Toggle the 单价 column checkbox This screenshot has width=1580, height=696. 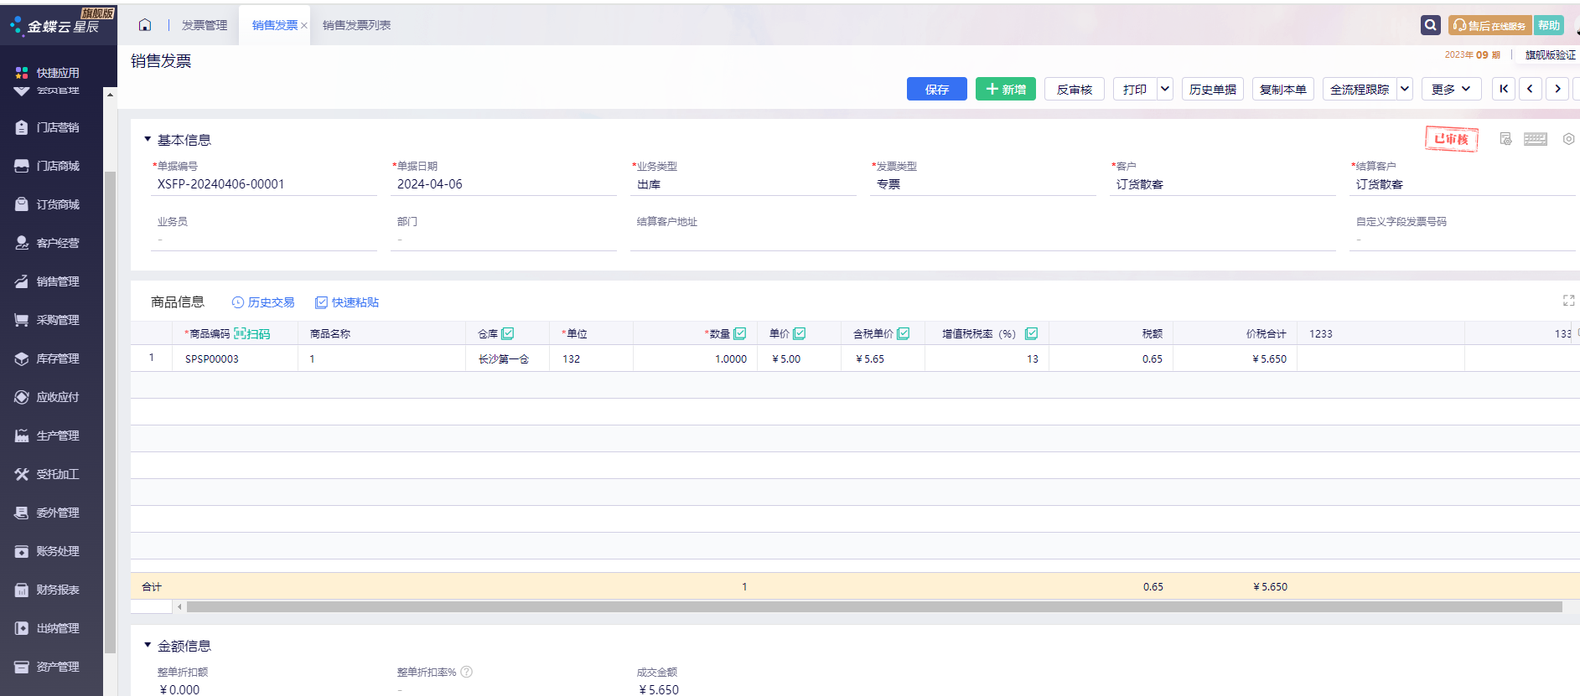click(800, 333)
